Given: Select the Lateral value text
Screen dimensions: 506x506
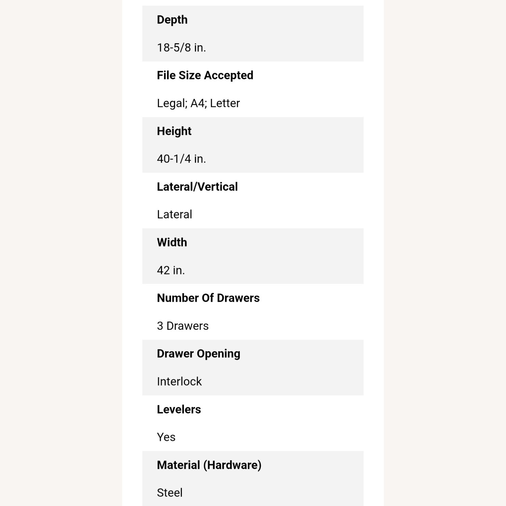Looking at the screenshot, I should point(174,215).
